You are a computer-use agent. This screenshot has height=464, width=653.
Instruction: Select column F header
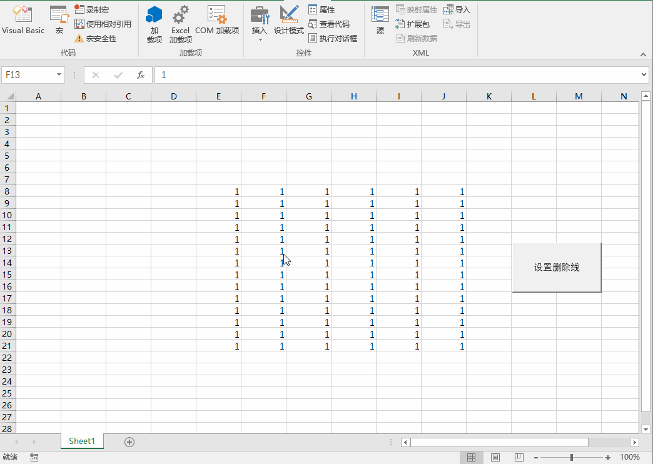click(263, 96)
